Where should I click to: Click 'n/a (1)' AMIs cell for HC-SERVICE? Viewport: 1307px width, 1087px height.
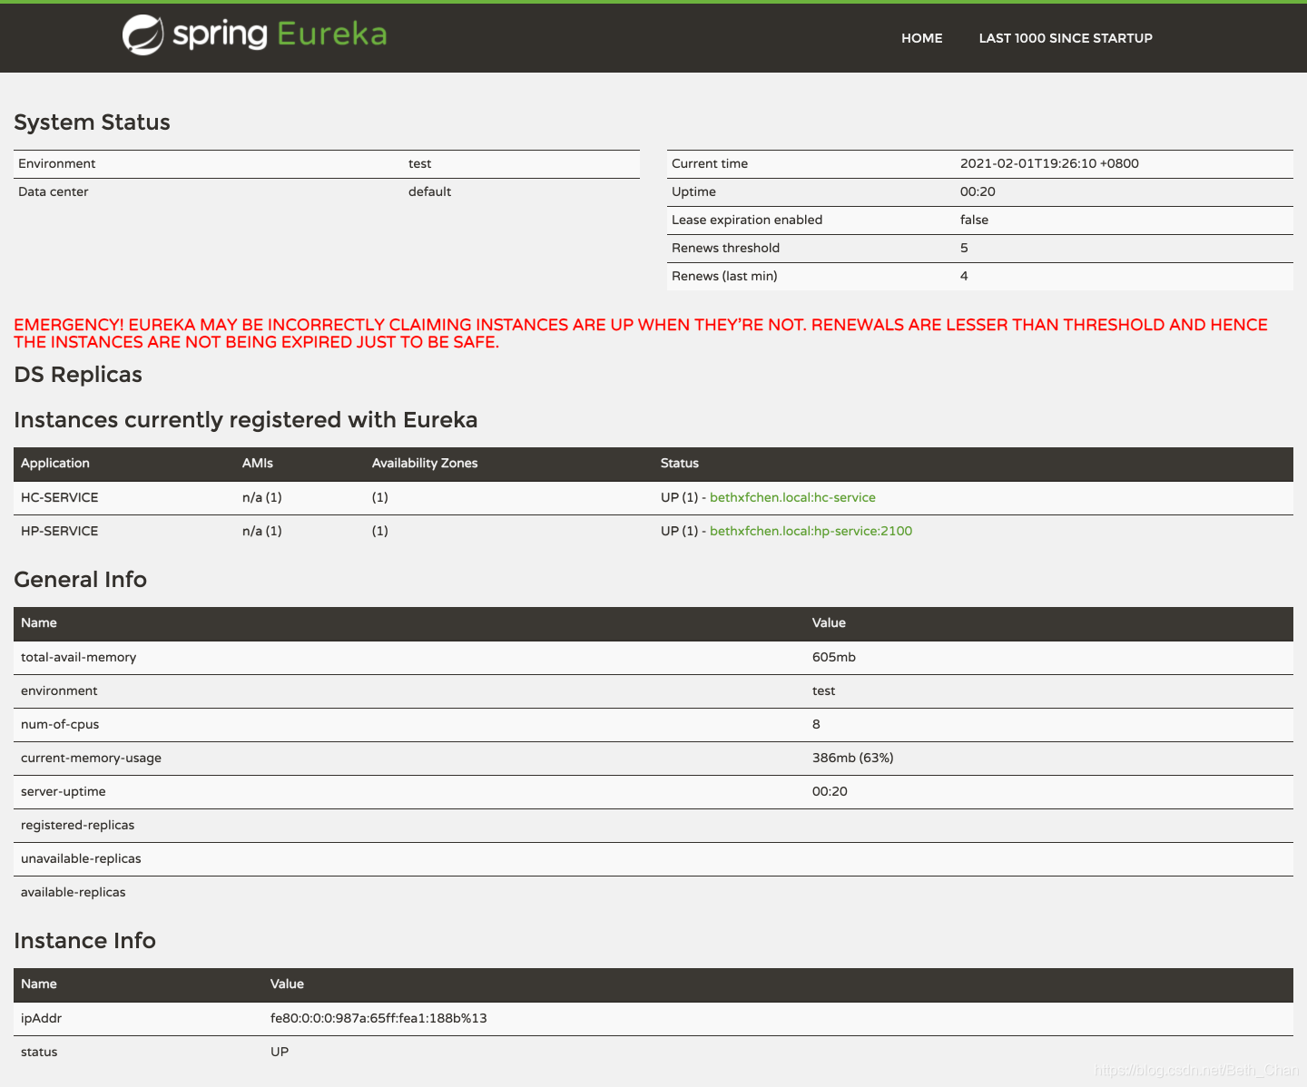[262, 497]
